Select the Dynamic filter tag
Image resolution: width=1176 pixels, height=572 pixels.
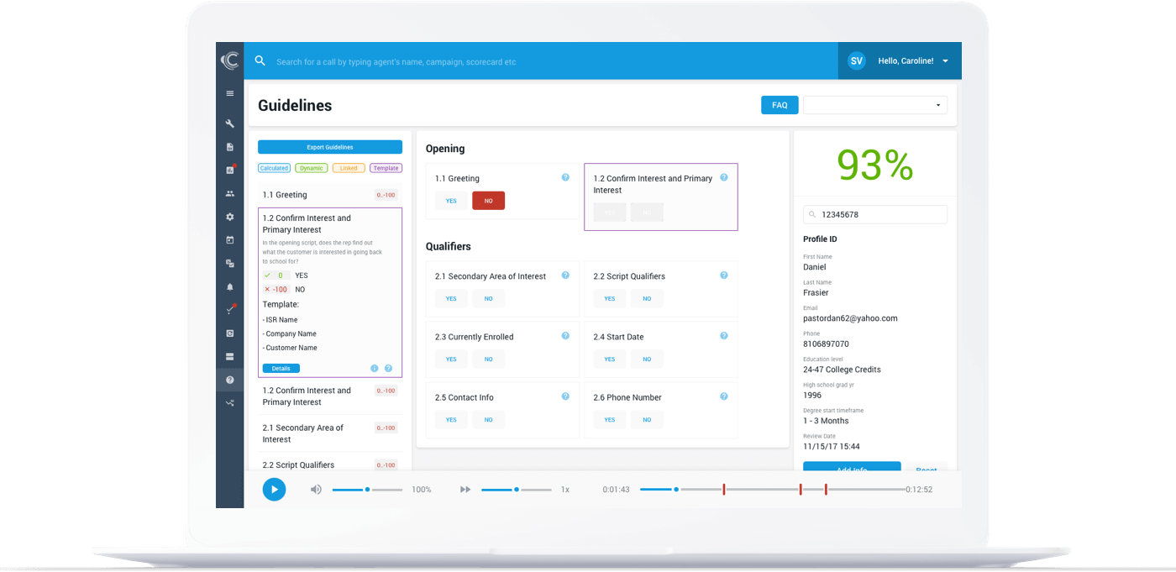pyautogui.click(x=311, y=168)
